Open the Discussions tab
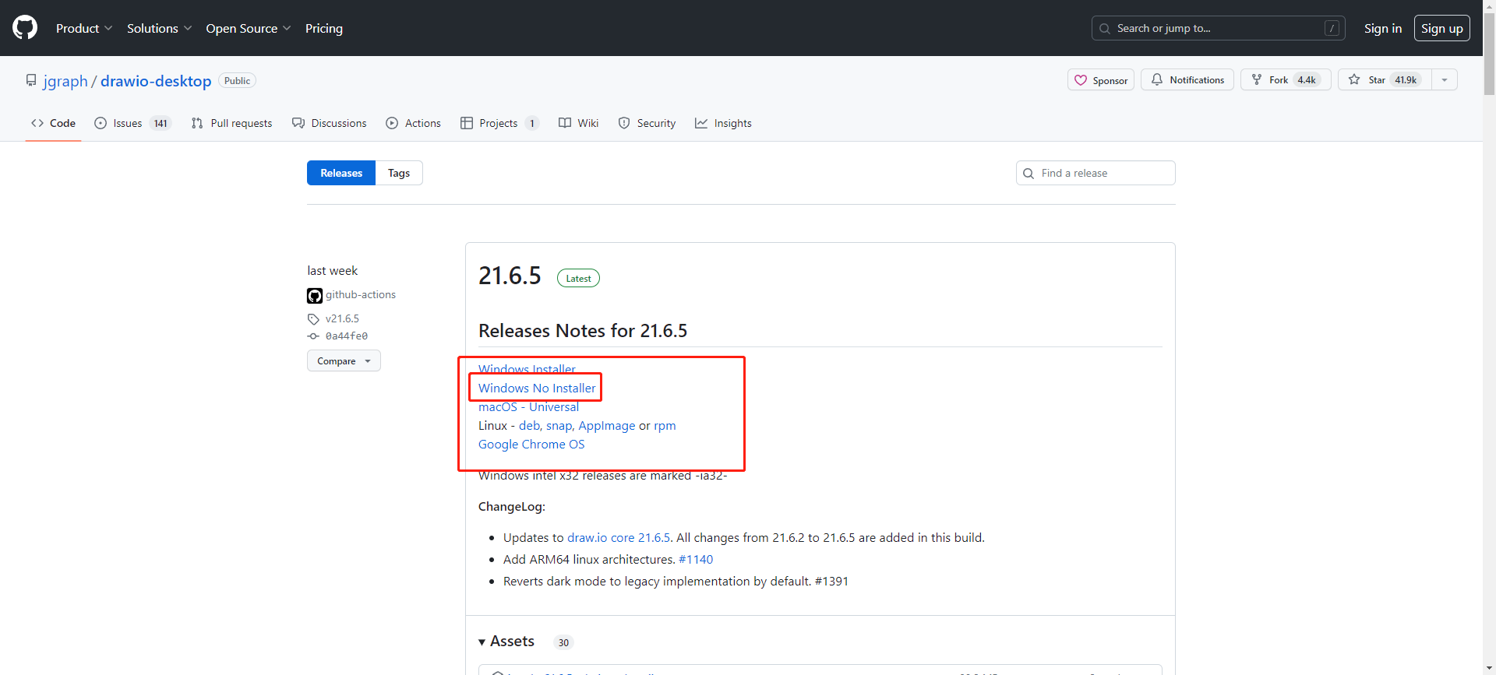The width and height of the screenshot is (1496, 675). tap(329, 123)
